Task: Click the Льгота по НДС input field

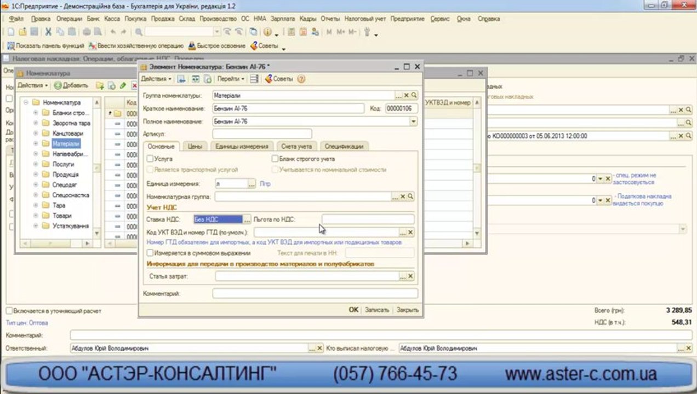Action: (x=368, y=219)
